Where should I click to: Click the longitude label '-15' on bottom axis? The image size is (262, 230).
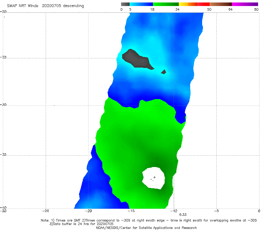pyautogui.click(x=131, y=211)
